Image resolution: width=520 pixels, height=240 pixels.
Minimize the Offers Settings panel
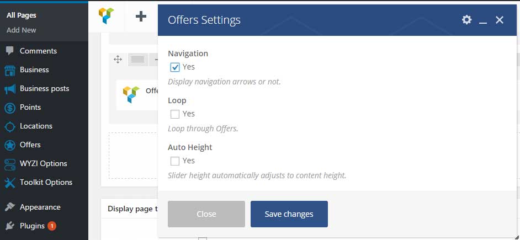tap(483, 20)
